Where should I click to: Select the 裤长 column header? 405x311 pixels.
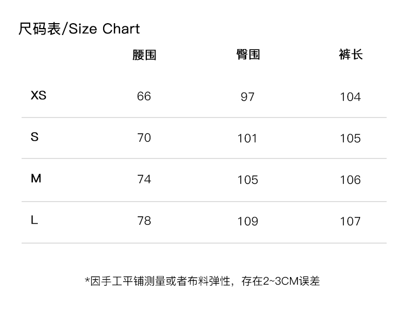(x=350, y=54)
